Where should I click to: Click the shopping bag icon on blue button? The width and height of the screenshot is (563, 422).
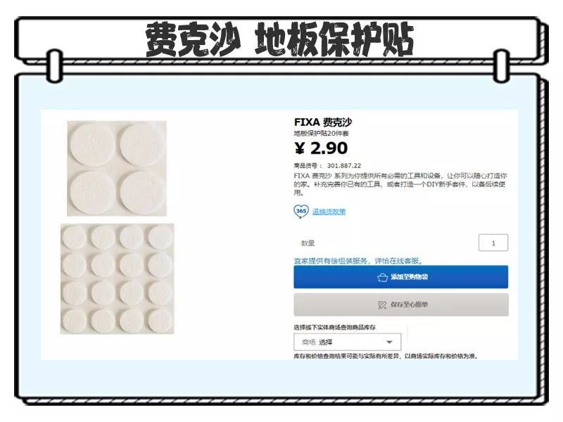[x=383, y=277]
